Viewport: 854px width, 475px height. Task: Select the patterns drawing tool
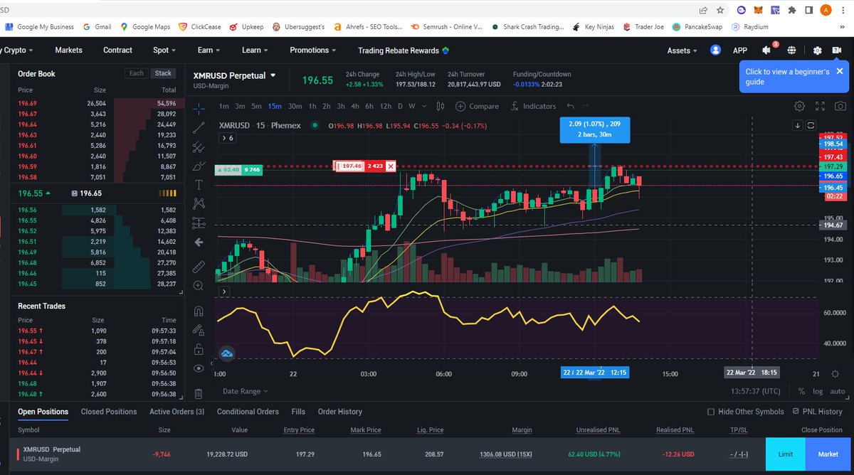tap(199, 203)
